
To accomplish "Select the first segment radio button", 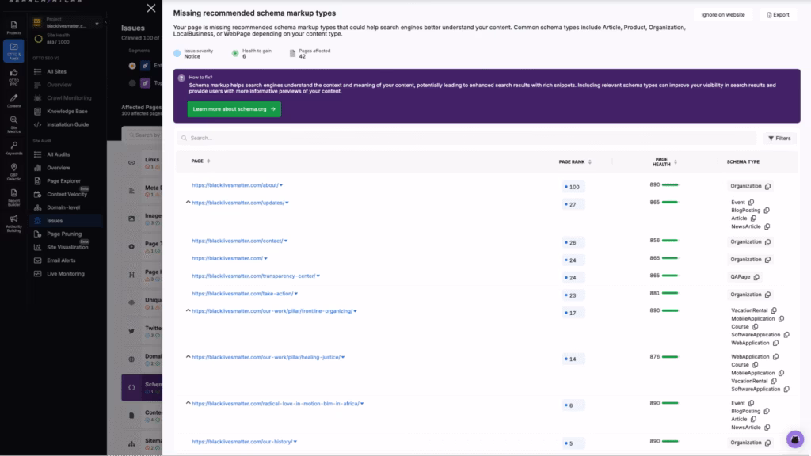I will click(132, 65).
